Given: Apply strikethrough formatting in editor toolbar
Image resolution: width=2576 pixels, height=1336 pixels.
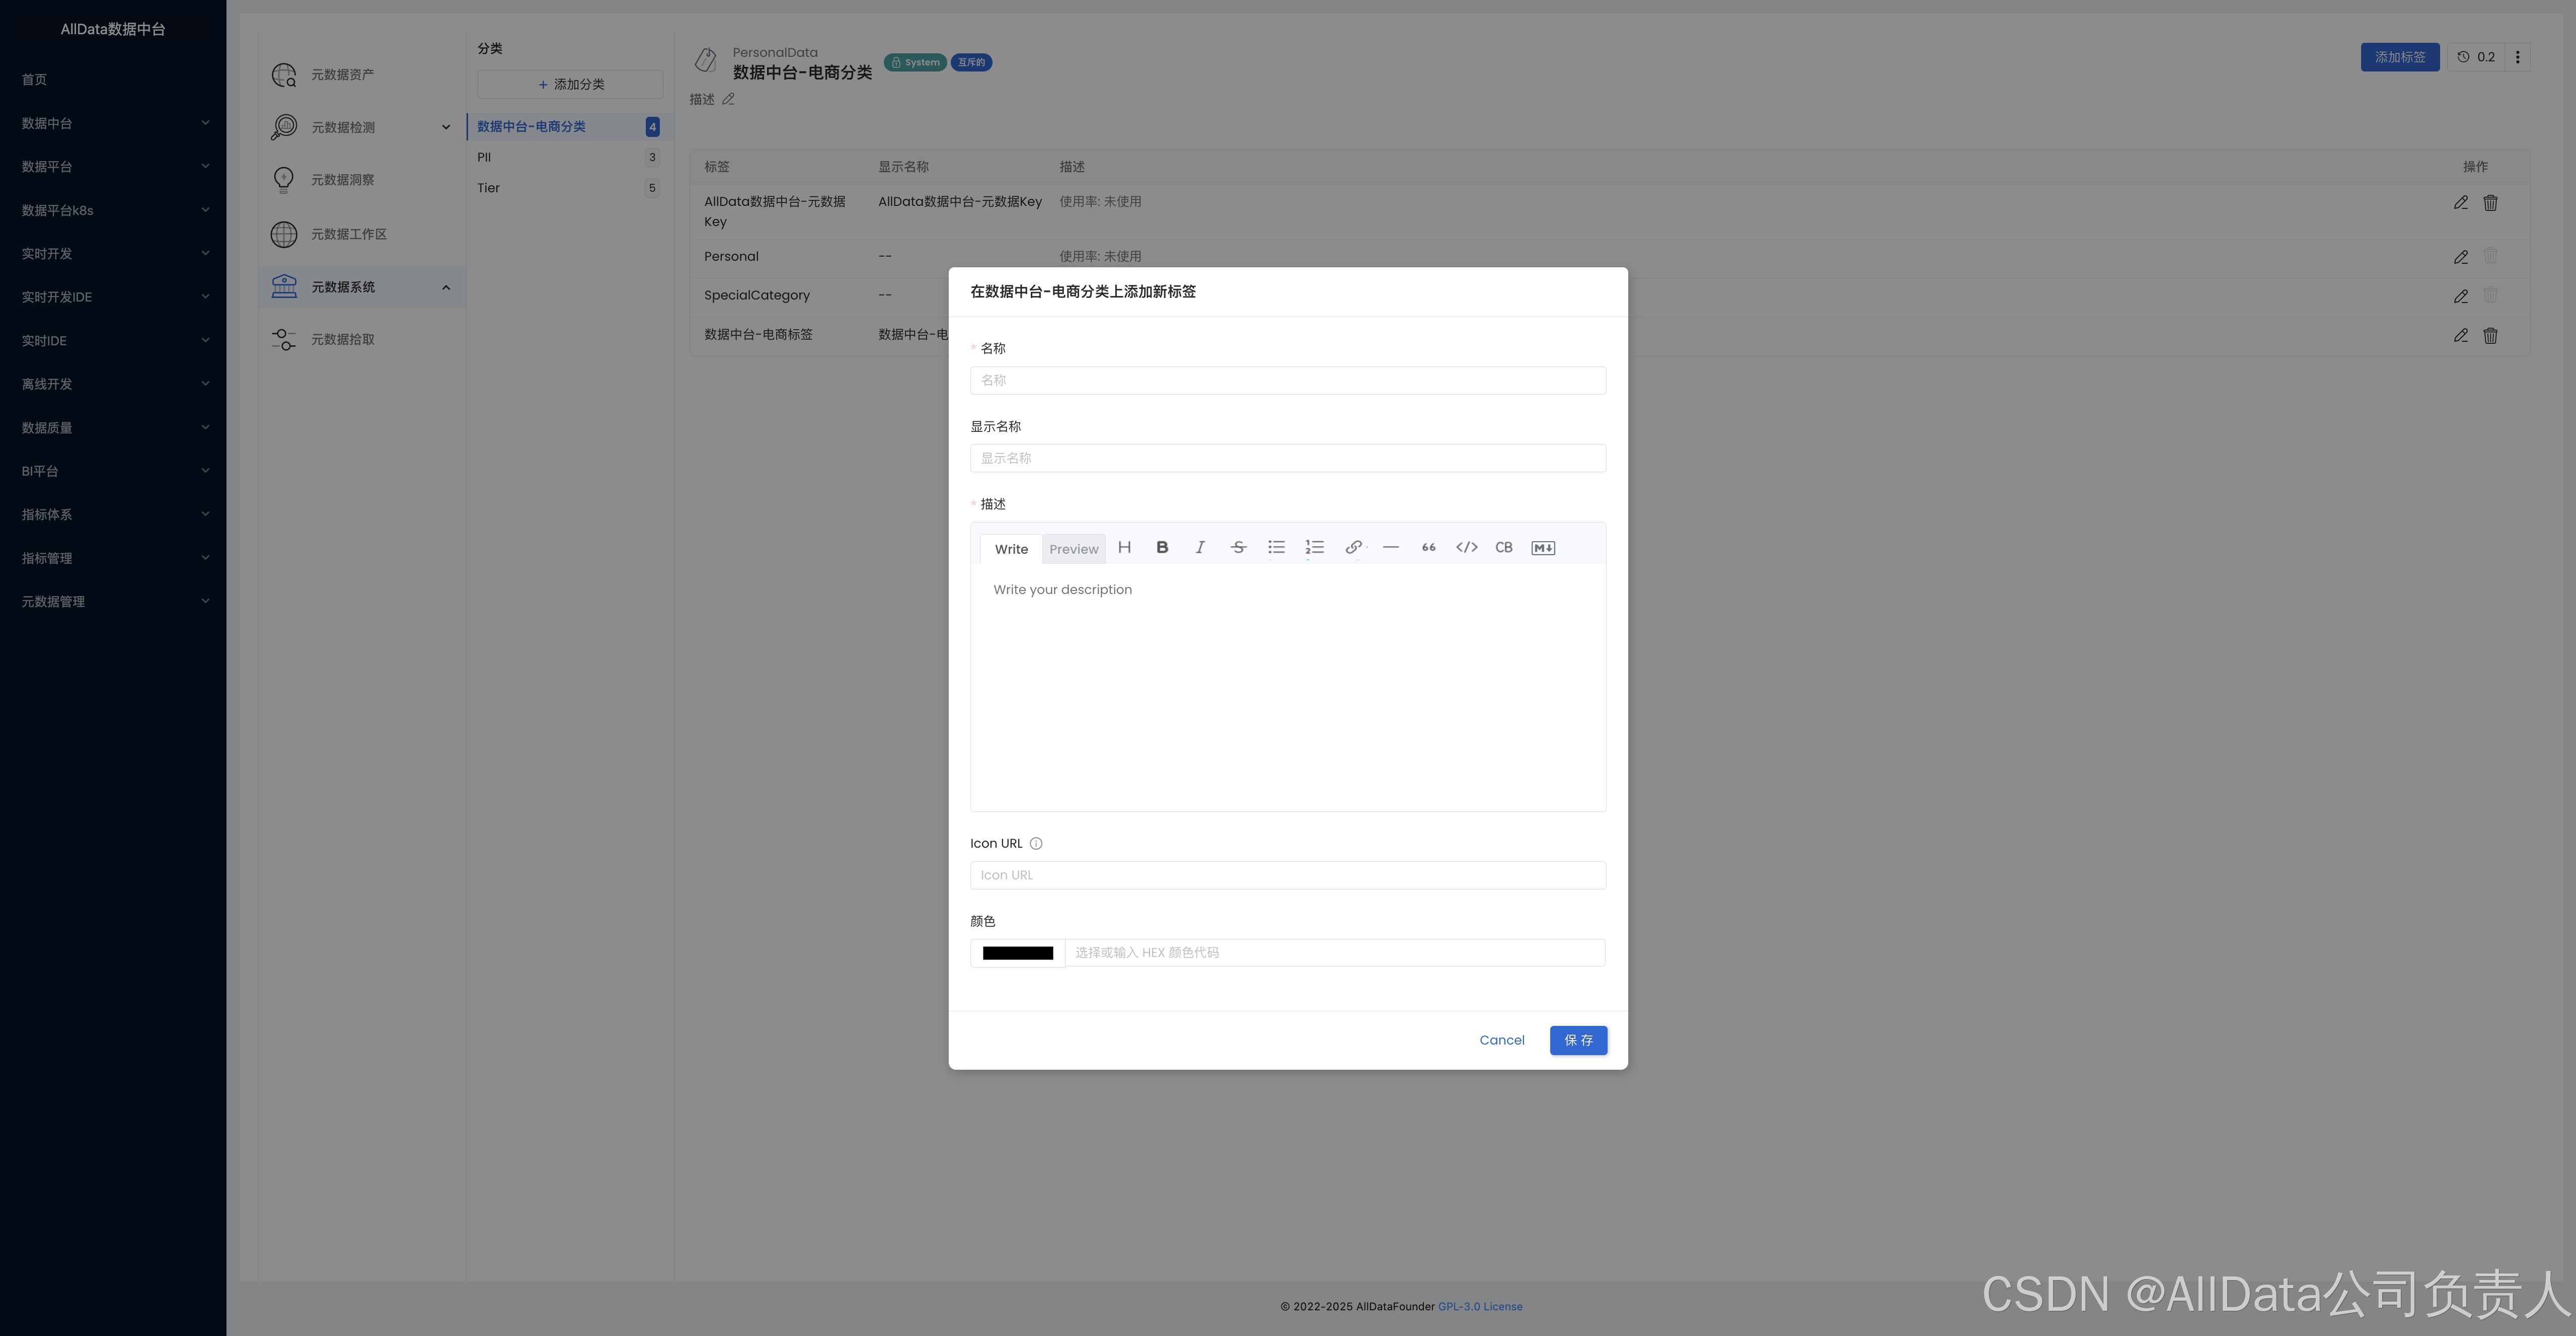Looking at the screenshot, I should tap(1238, 547).
